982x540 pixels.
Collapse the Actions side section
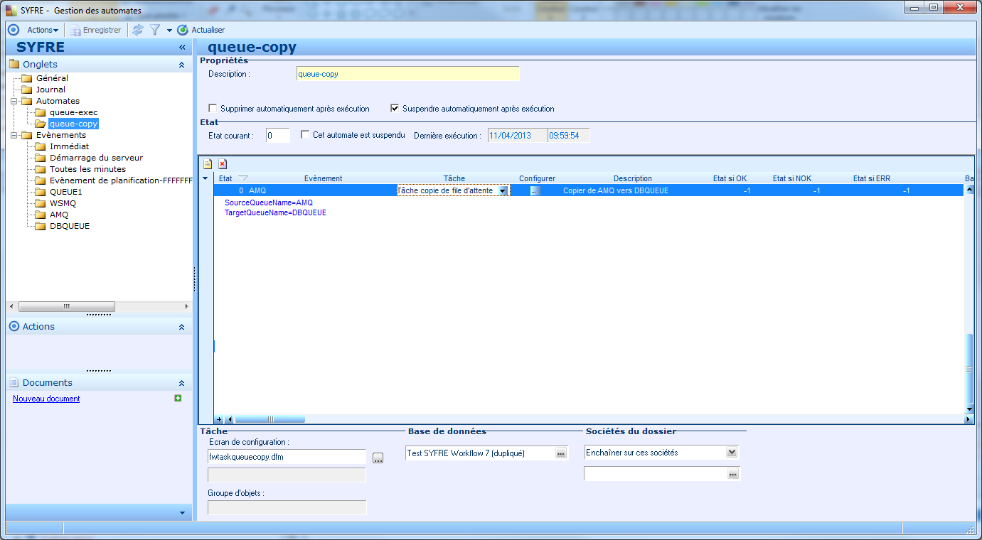[x=181, y=327]
